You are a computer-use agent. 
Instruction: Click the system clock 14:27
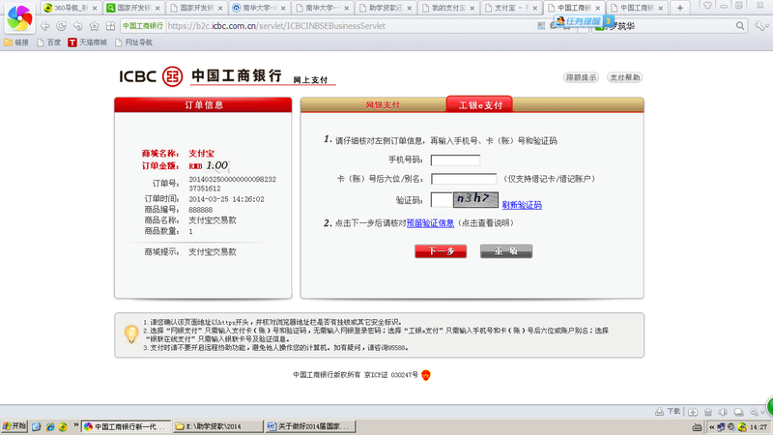[x=759, y=427]
